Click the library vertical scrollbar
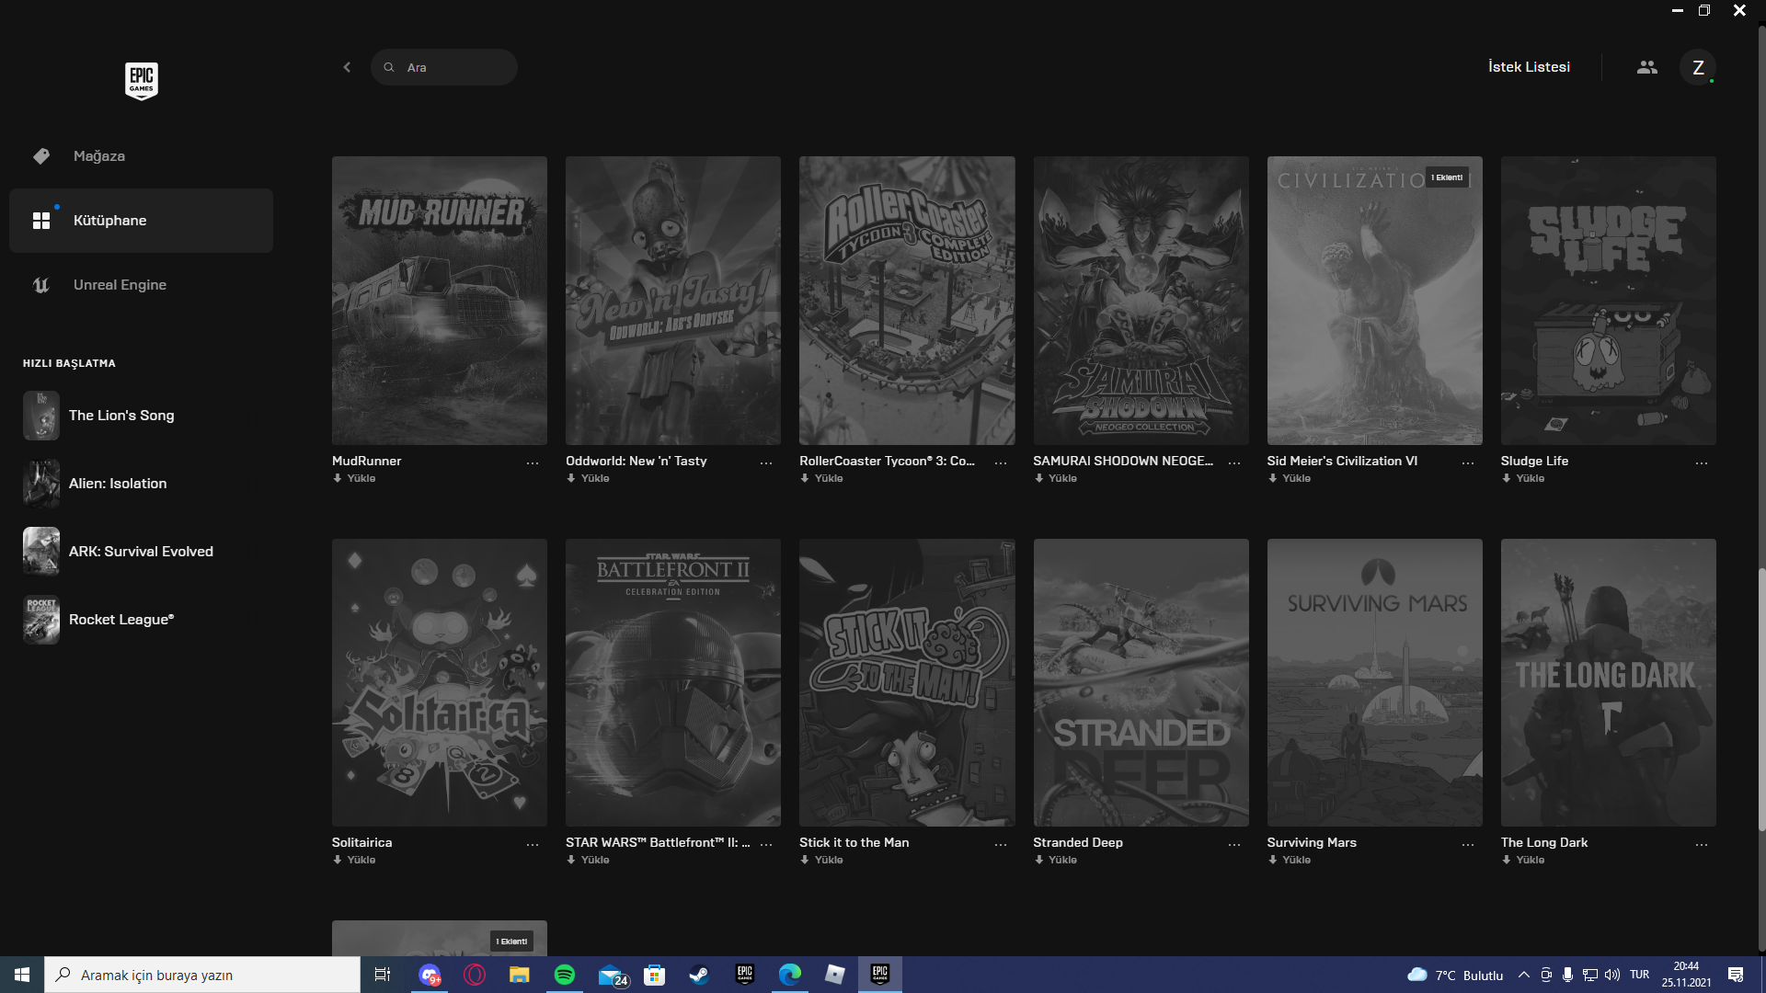This screenshot has height=993, width=1766. [1761, 699]
